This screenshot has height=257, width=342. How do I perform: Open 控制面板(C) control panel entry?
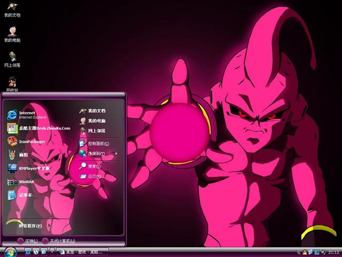[x=94, y=143]
